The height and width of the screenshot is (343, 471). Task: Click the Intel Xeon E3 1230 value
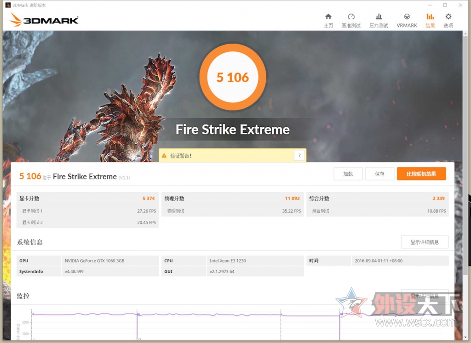(x=228, y=261)
